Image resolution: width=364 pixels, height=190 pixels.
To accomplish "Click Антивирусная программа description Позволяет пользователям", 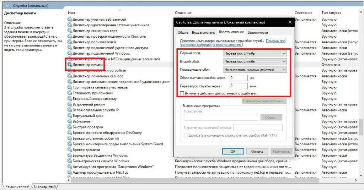I will point(233,167).
